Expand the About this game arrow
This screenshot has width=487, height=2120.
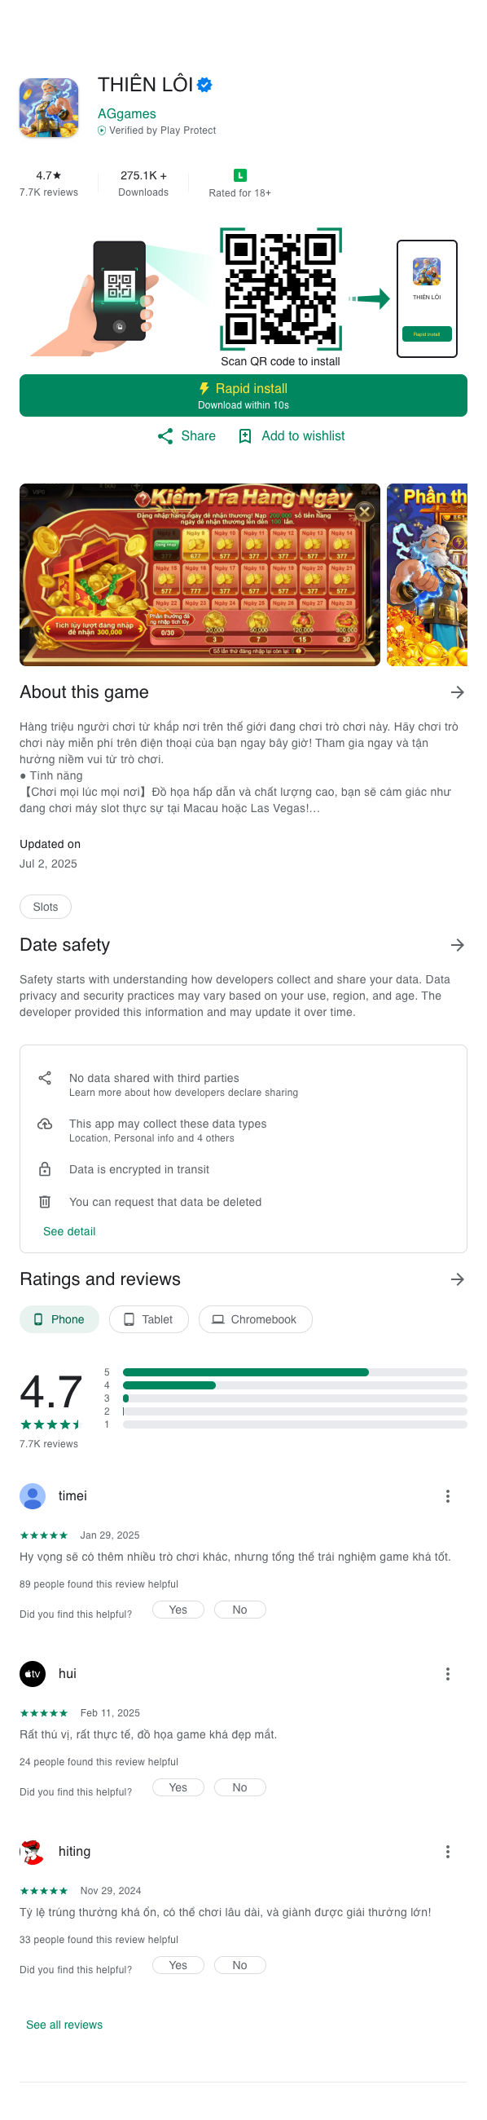tap(458, 693)
